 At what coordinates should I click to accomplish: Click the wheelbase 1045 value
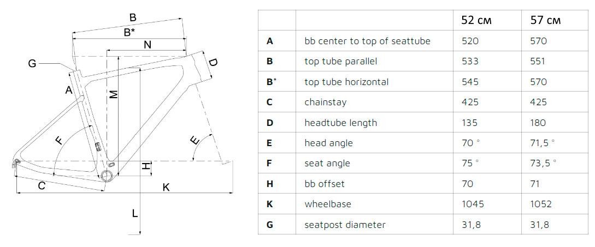click(x=473, y=204)
